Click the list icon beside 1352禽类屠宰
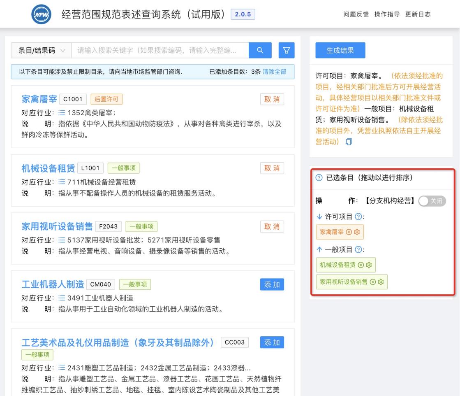Screen dimensions: 460x396 point(62,112)
